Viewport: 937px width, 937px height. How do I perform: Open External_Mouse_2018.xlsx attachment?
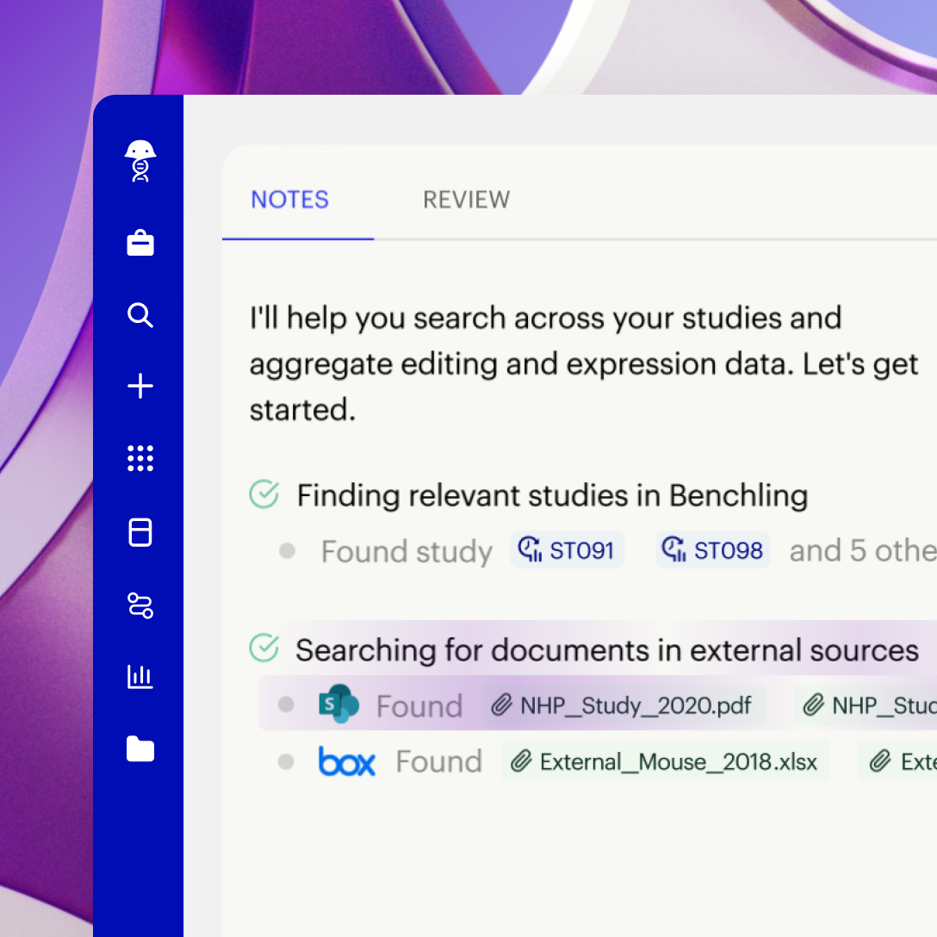666,761
